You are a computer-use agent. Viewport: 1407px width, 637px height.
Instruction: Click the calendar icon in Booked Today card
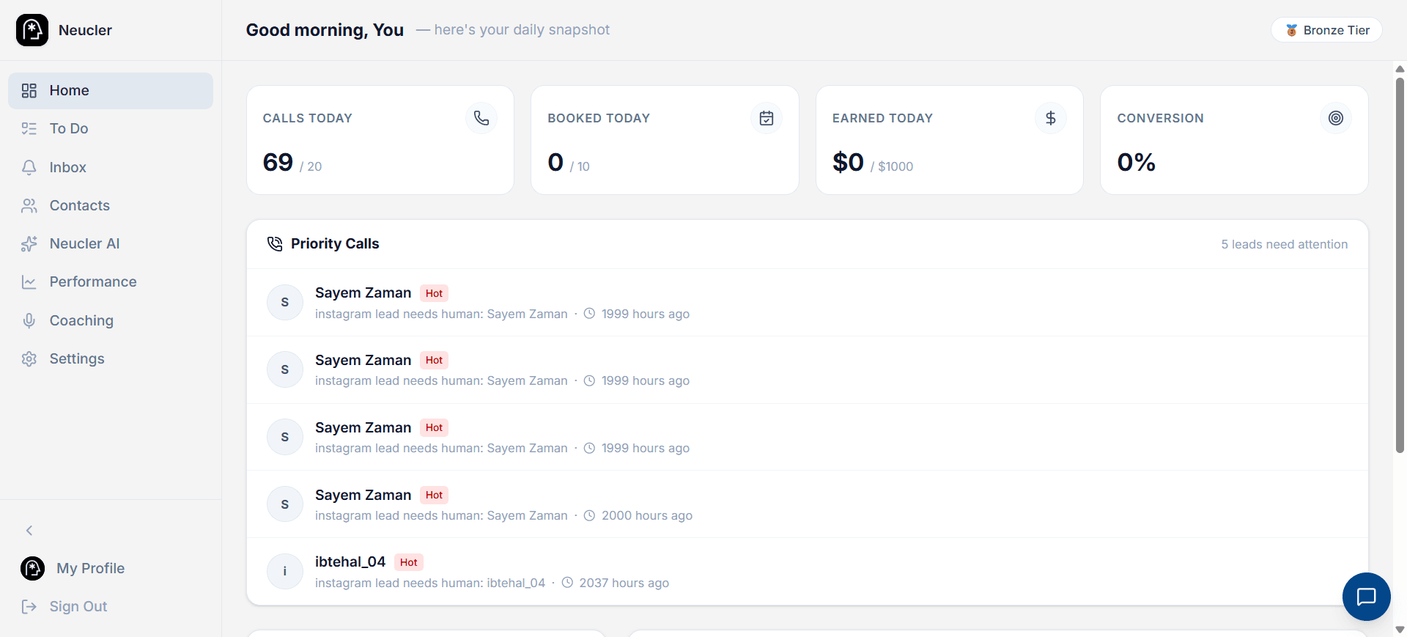coord(767,118)
